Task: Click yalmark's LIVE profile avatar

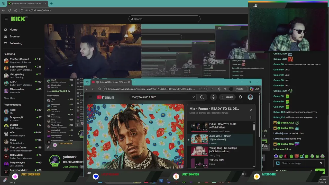Action: (55, 161)
